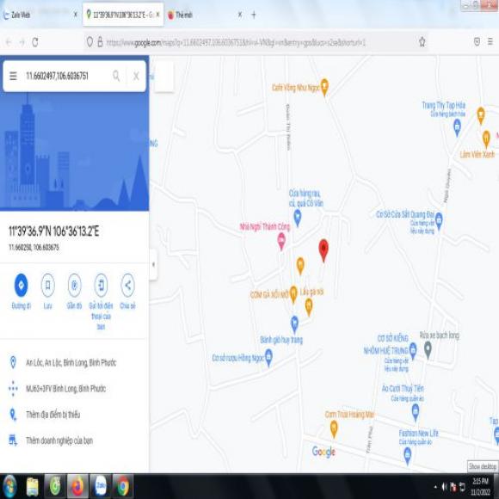Collapse the side panel arrow

[154, 264]
